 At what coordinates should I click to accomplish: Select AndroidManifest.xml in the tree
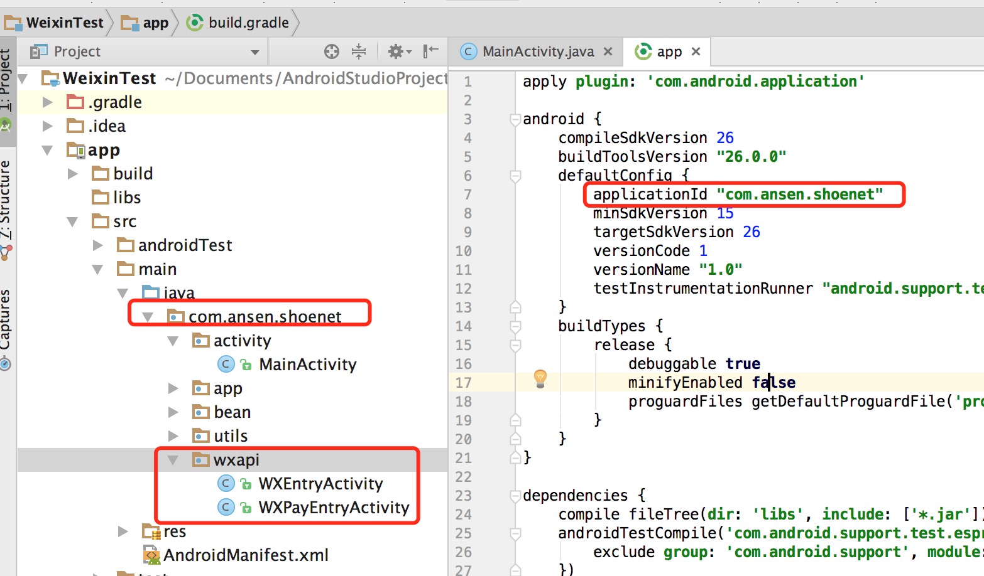(246, 555)
